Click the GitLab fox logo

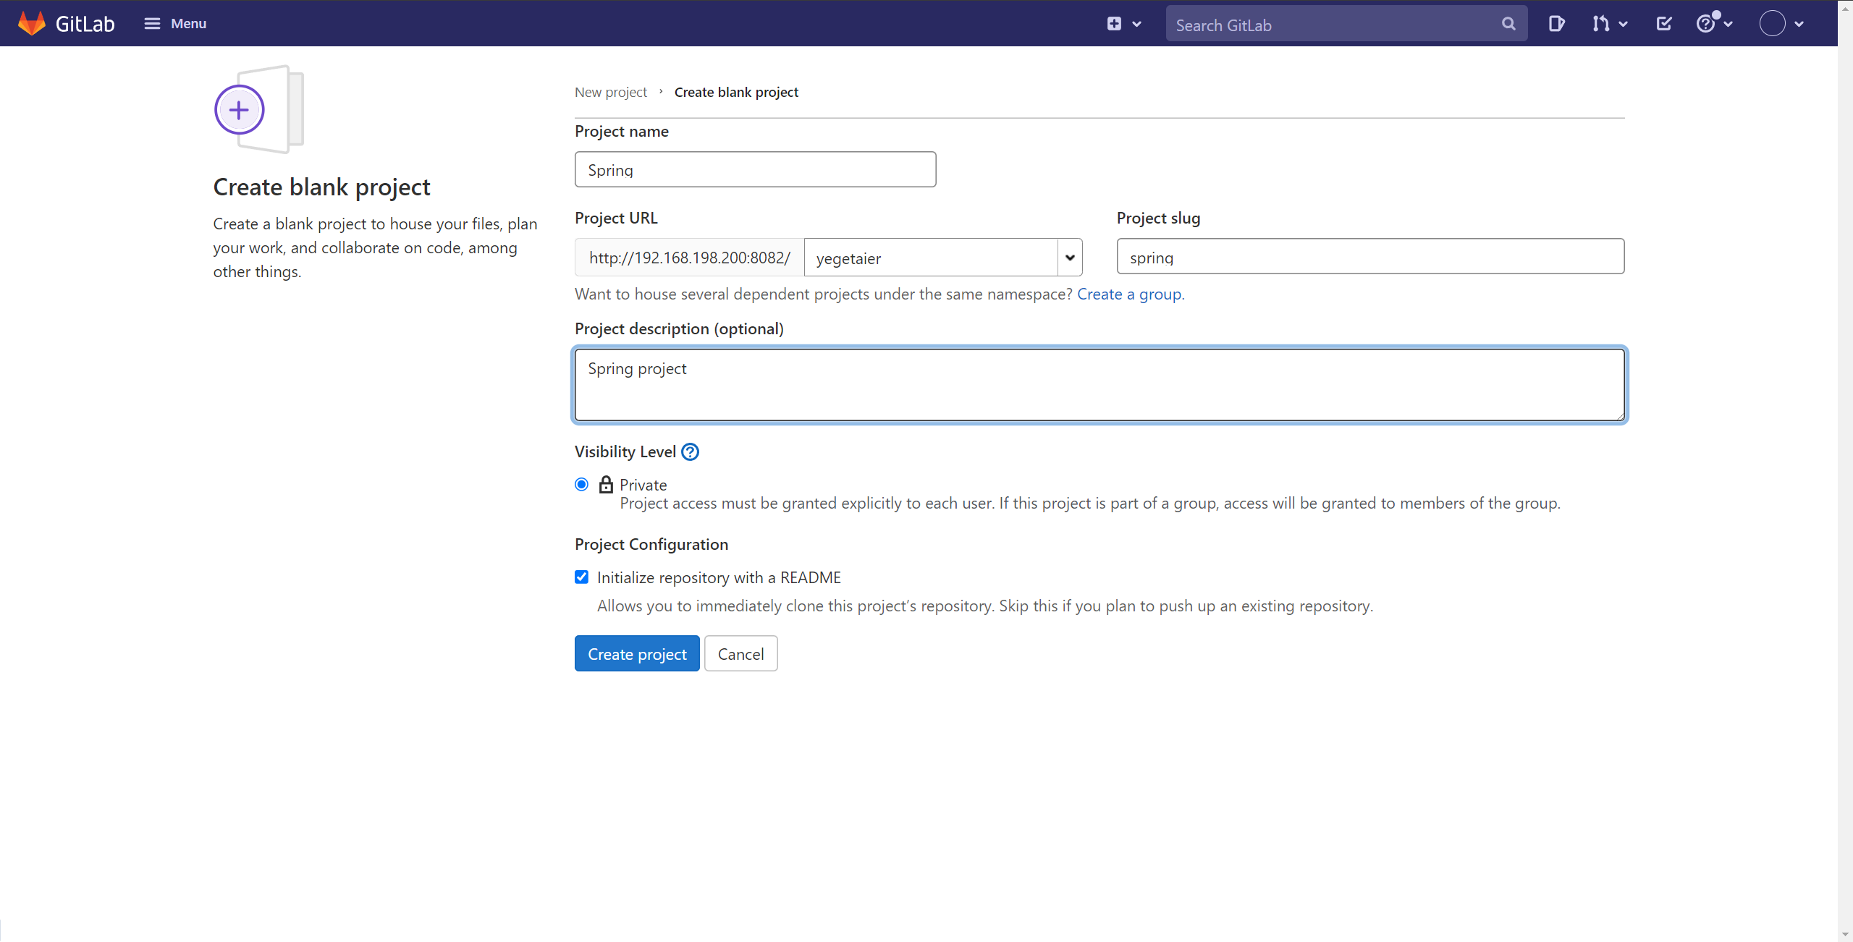point(32,23)
